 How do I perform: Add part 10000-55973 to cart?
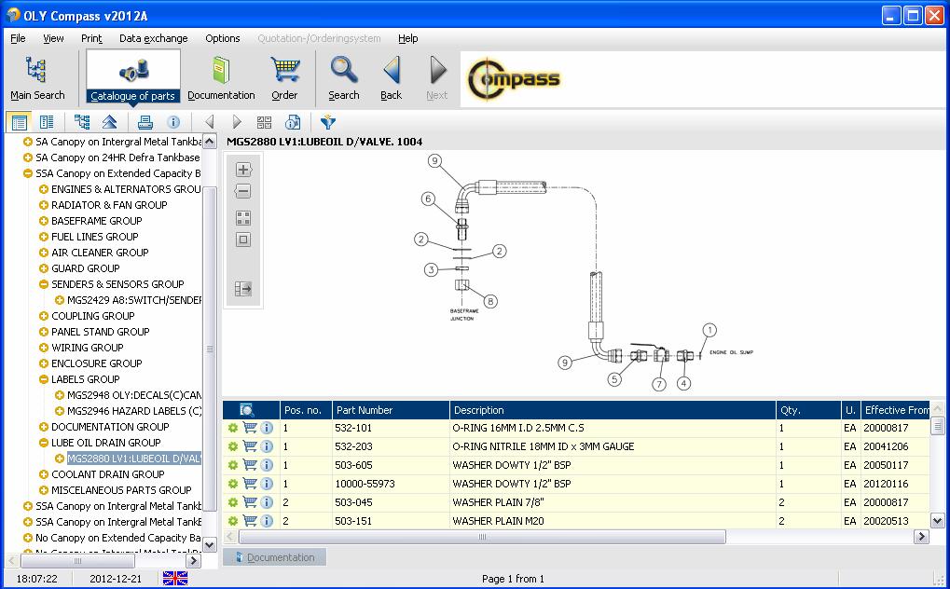250,484
